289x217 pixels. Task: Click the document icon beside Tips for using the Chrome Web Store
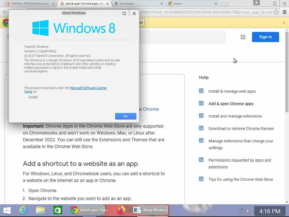click(x=201, y=179)
